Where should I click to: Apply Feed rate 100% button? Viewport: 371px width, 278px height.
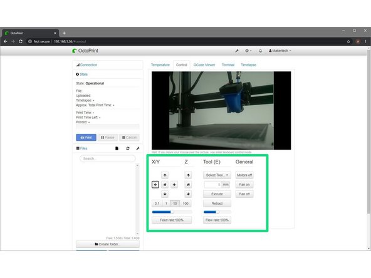172,220
